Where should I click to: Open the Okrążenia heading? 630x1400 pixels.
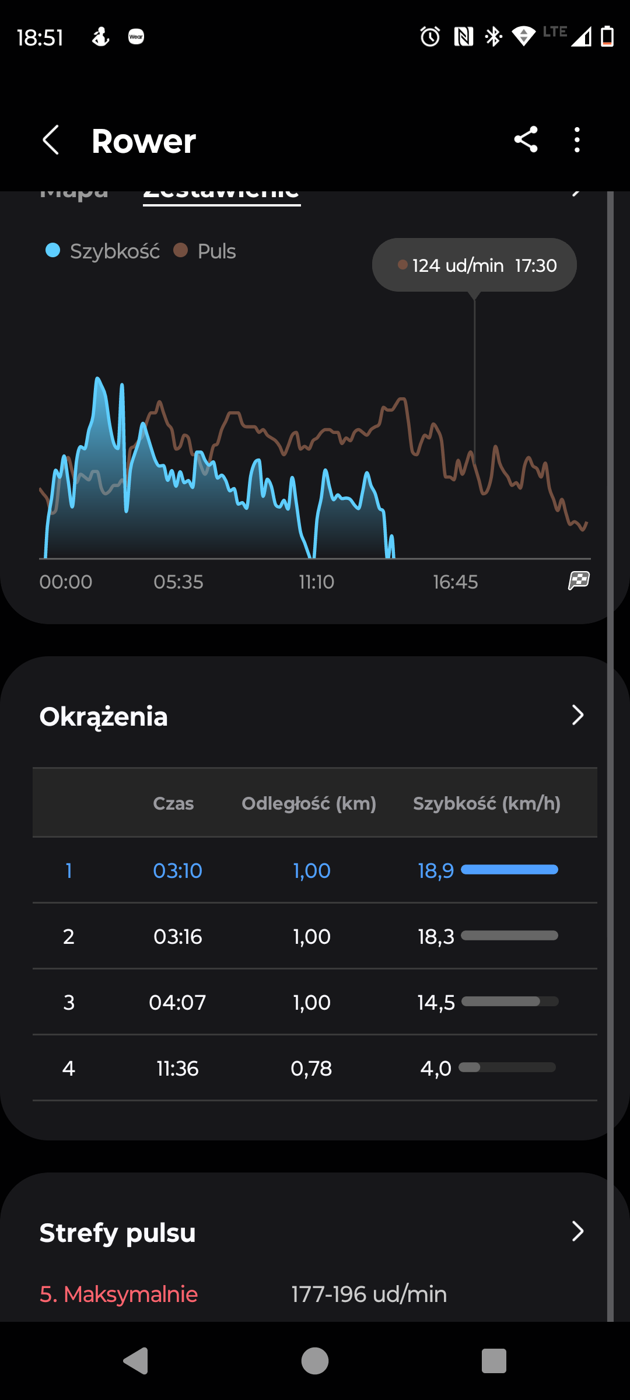(104, 716)
